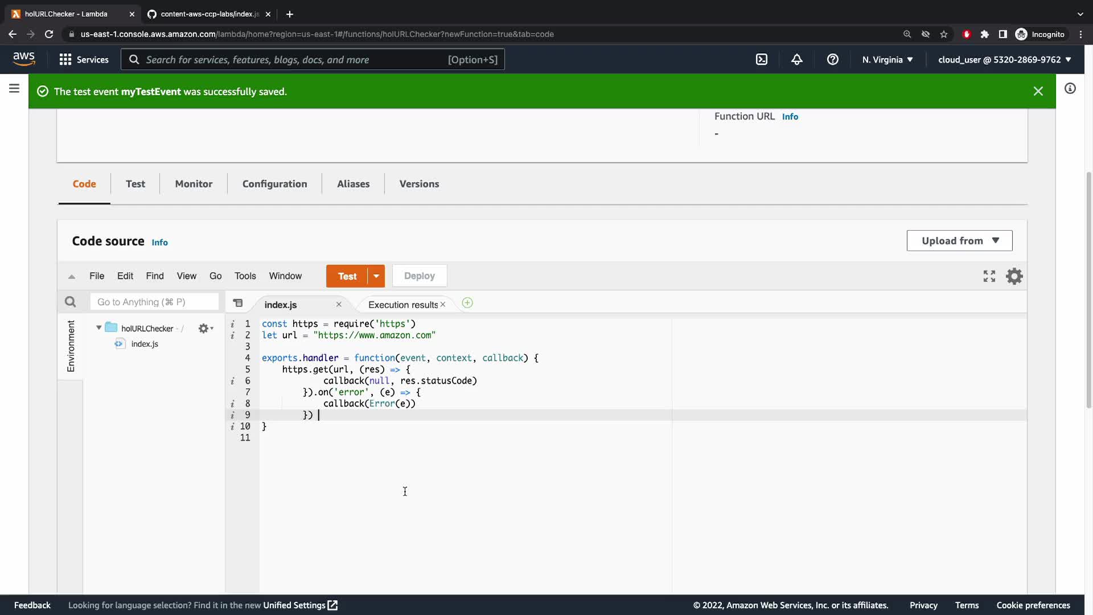Expand the Test button dropdown arrow
This screenshot has height=615, width=1093.
pos(376,276)
